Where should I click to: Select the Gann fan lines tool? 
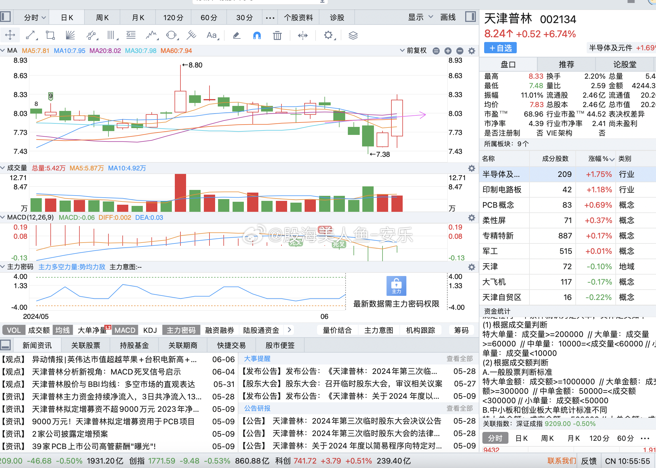click(70, 35)
